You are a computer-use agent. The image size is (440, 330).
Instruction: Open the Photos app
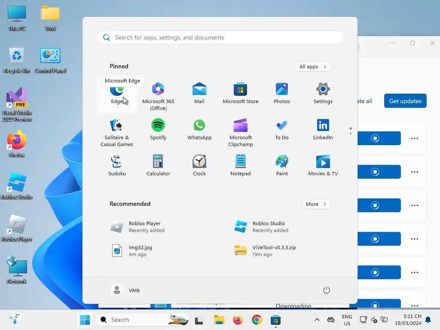282,93
